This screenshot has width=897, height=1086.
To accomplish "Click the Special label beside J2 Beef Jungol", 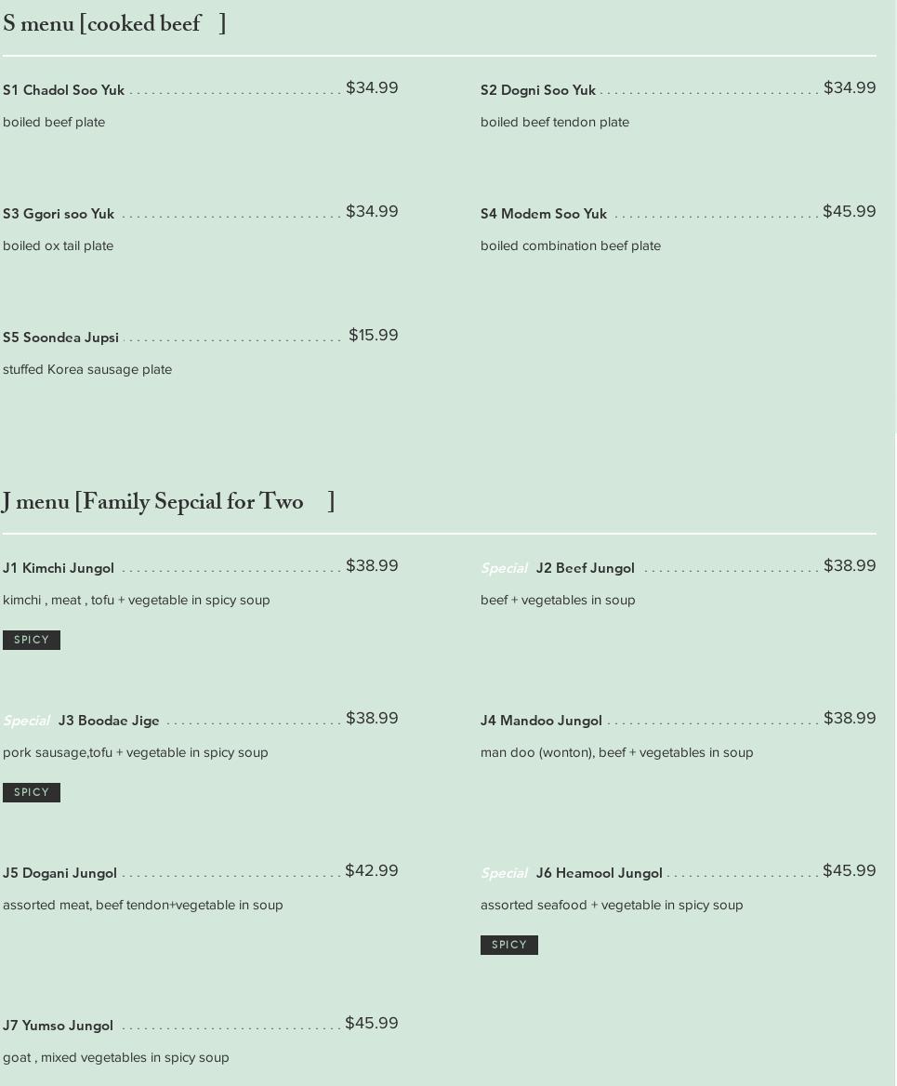I will coord(504,568).
